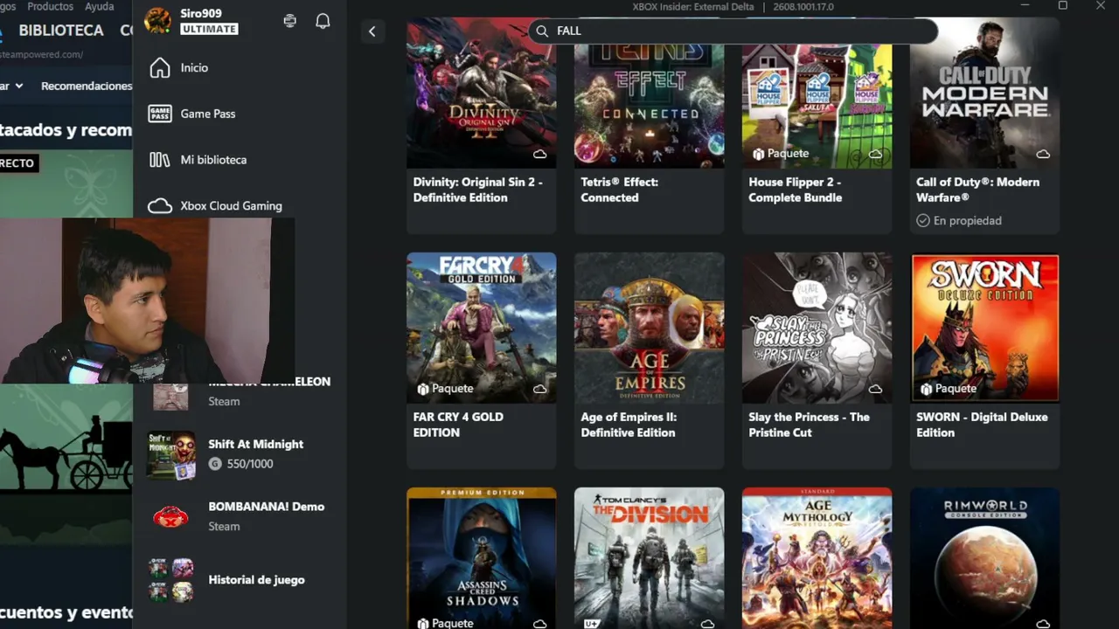The width and height of the screenshot is (1119, 629).
Task: Open the Far Cry 4 Gold Edition cover
Action: (x=481, y=328)
